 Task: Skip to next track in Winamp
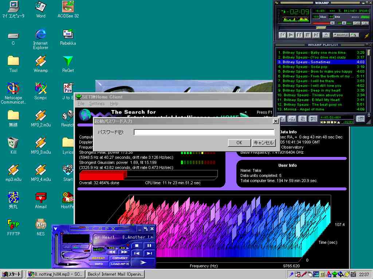pyautogui.click(x=316, y=35)
